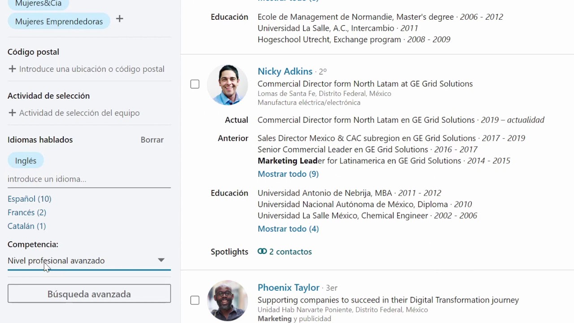Open Phoenix Taylor profile photo
This screenshot has width=574, height=323.
[227, 301]
